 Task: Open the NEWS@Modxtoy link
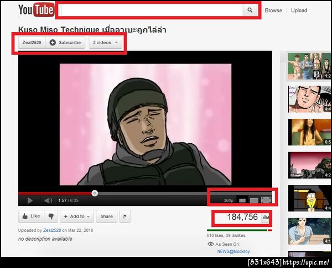pos(234,251)
